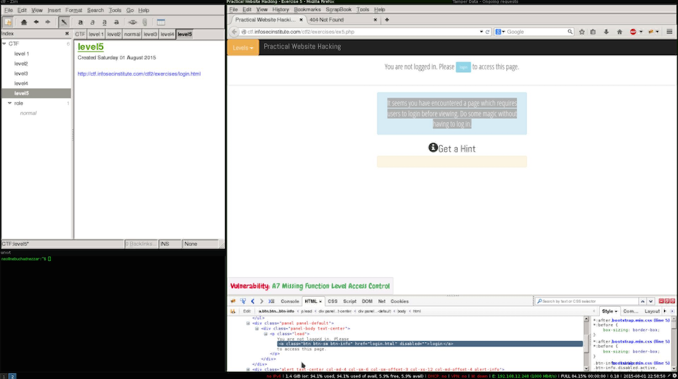The width and height of the screenshot is (678, 379).
Task: Open the Zim calendar icon
Action: point(161,22)
